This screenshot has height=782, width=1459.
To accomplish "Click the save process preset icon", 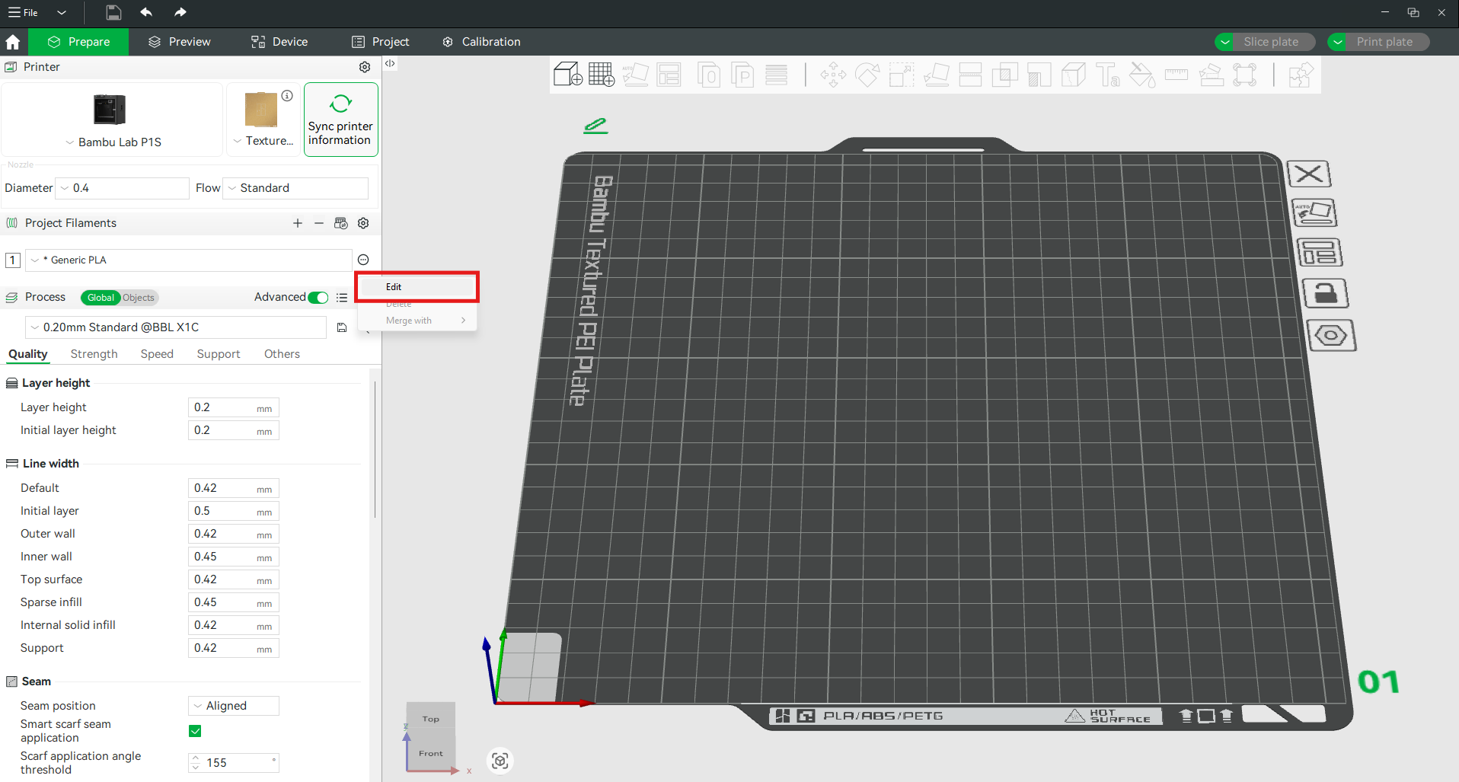I will (x=342, y=327).
